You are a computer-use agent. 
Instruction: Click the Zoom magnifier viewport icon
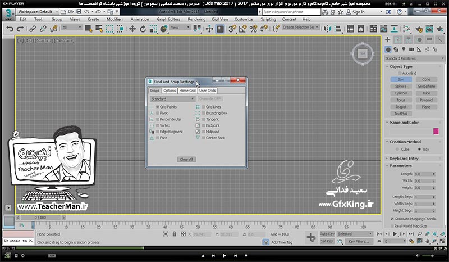pyautogui.click(x=420, y=234)
